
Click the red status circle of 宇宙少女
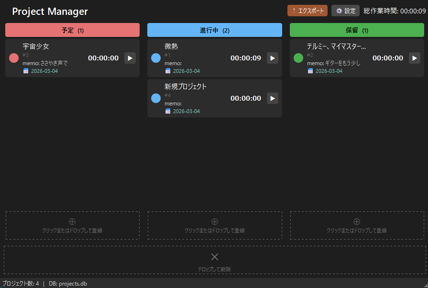pyautogui.click(x=14, y=58)
